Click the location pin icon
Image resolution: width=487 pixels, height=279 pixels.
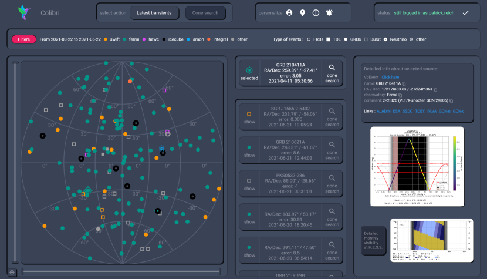tap(302, 13)
